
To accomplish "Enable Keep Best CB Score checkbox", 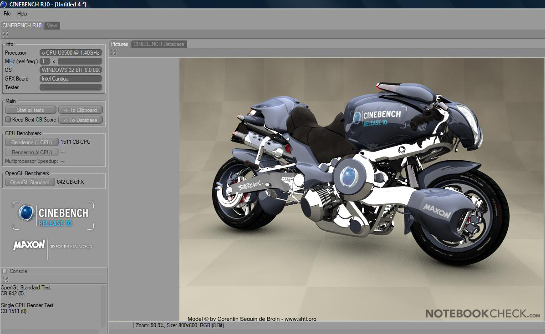I will (8, 120).
